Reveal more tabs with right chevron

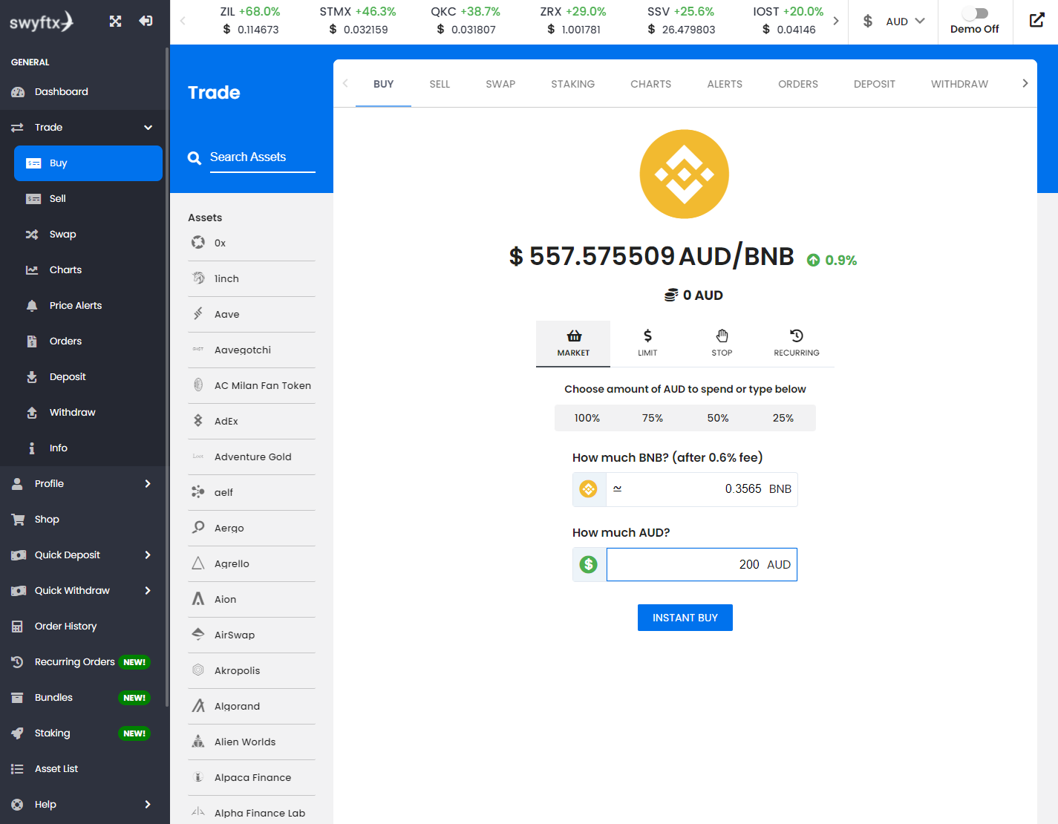pos(1025,83)
